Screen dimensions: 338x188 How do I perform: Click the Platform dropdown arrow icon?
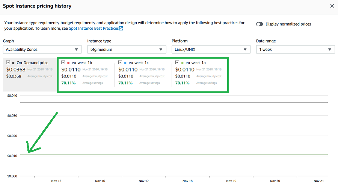[245, 49]
